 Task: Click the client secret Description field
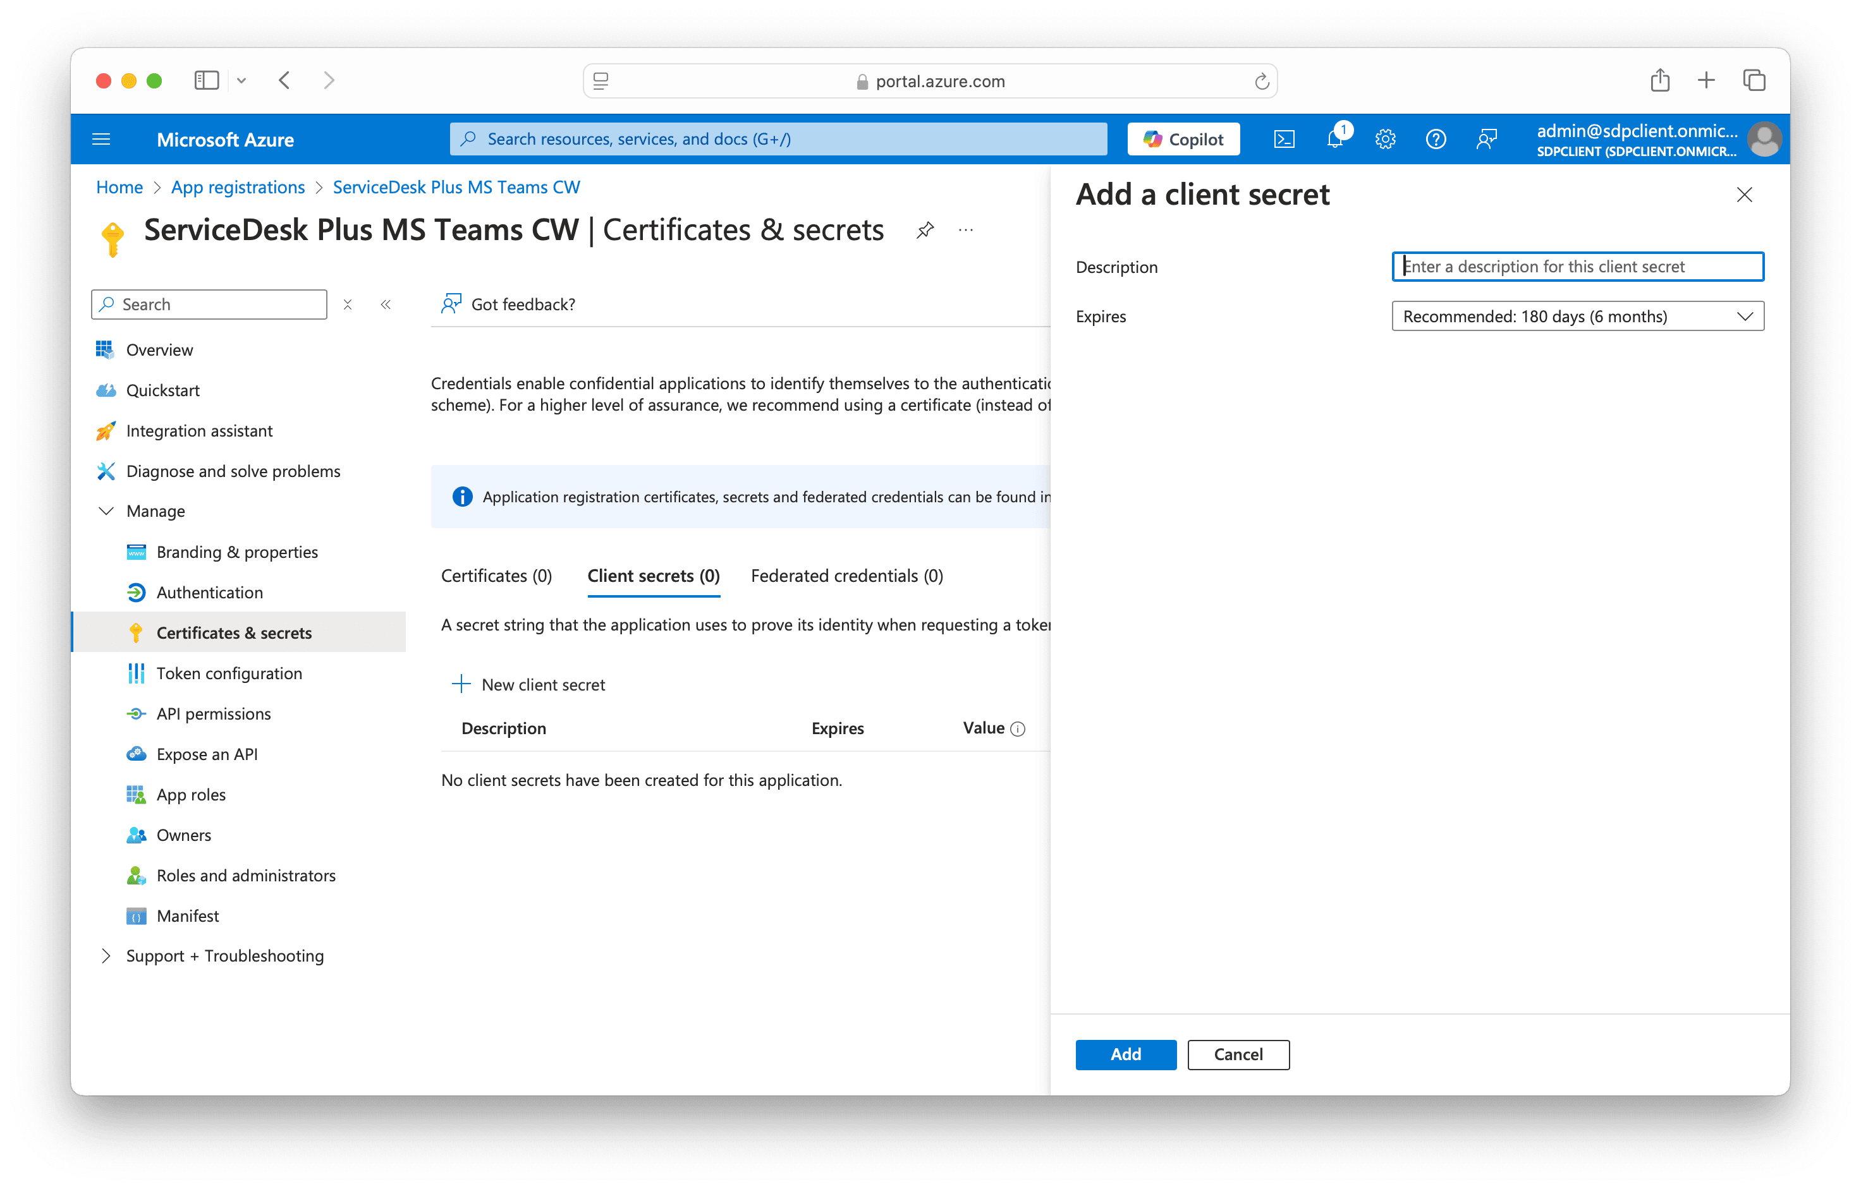click(1577, 267)
